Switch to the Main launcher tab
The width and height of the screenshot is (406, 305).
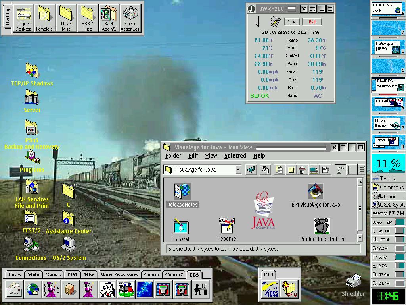point(33,275)
